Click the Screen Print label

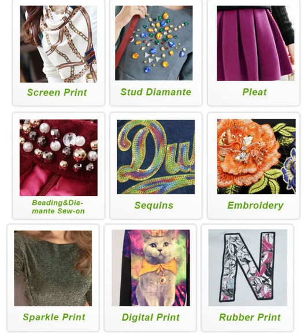click(x=57, y=92)
